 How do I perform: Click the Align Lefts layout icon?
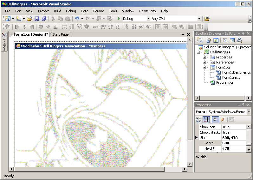click(x=17, y=27)
